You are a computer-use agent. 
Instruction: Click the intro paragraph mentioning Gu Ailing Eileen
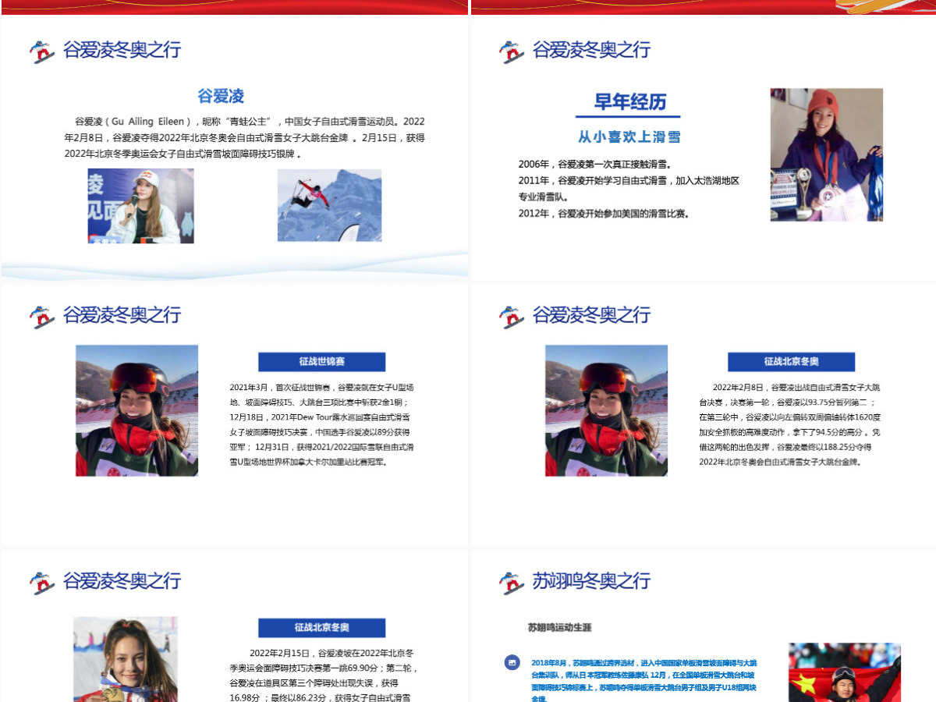click(245, 138)
